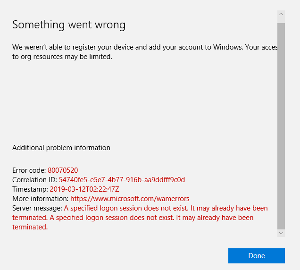The width and height of the screenshot is (300, 270).
Task: Click the 'Correlation ID:' label
Action: coord(35,180)
